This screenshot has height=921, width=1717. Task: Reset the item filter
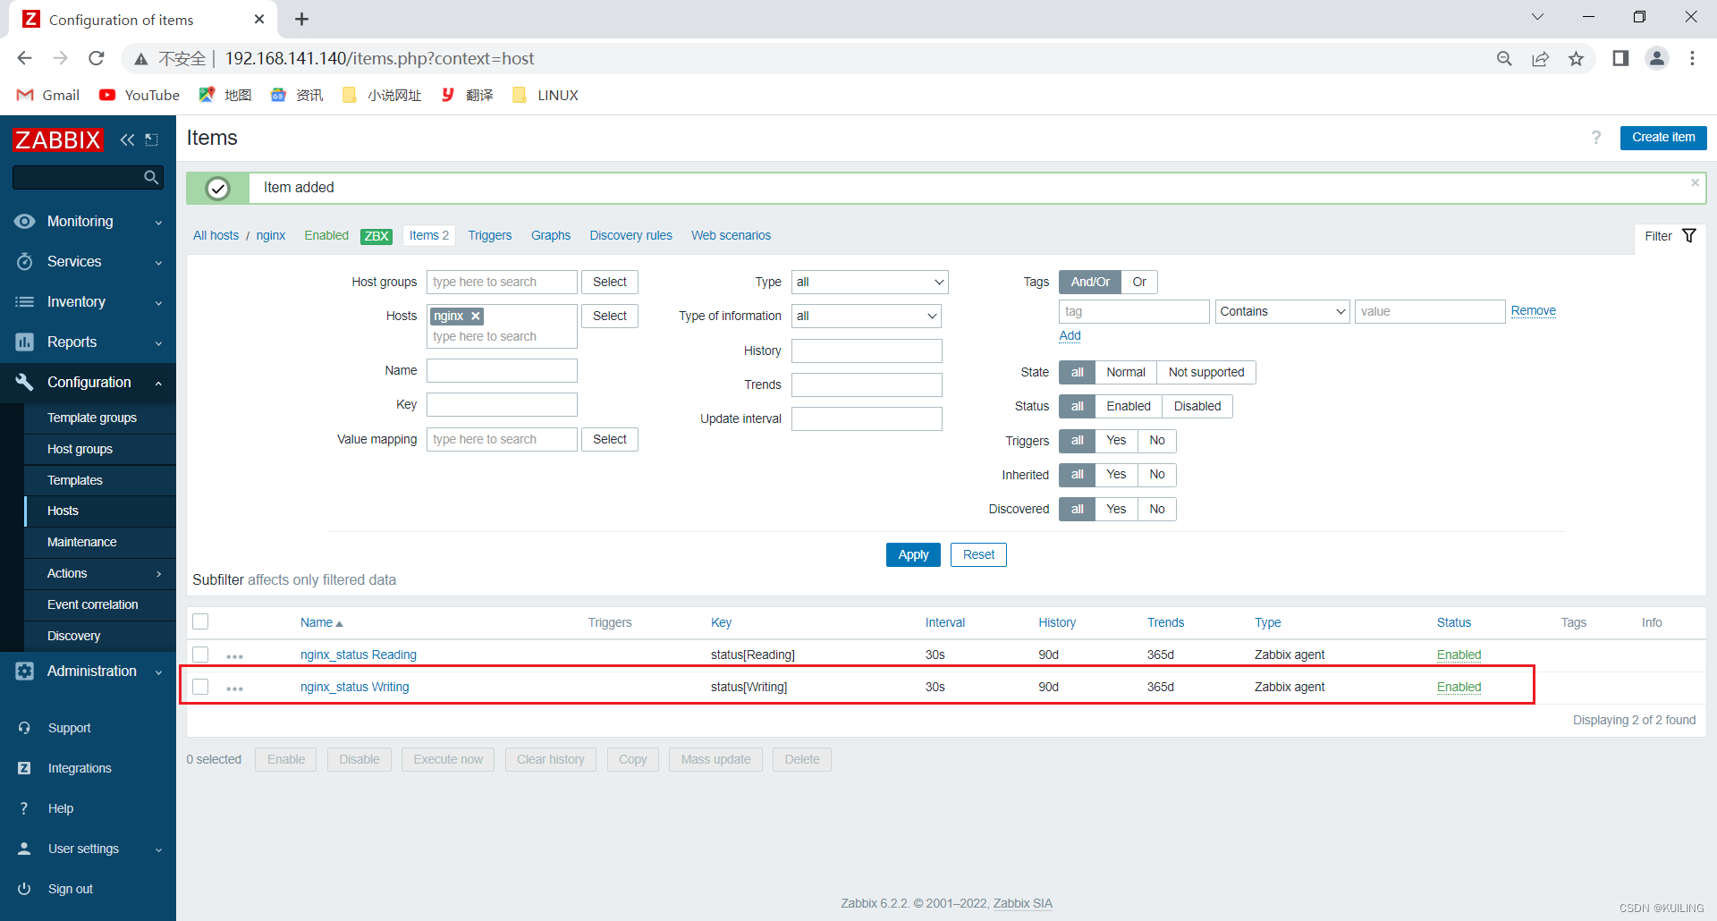tap(978, 554)
